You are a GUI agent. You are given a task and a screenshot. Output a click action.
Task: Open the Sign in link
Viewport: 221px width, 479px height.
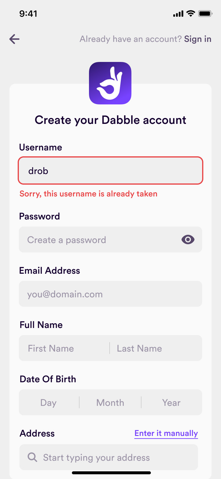tap(197, 39)
